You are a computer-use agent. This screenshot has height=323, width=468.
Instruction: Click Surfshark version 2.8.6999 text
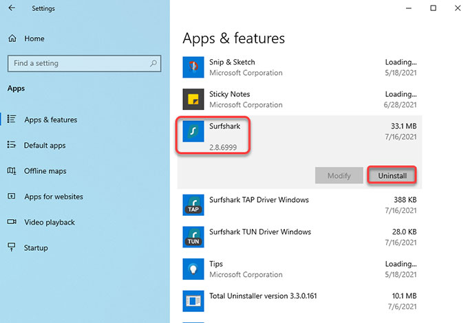point(223,147)
